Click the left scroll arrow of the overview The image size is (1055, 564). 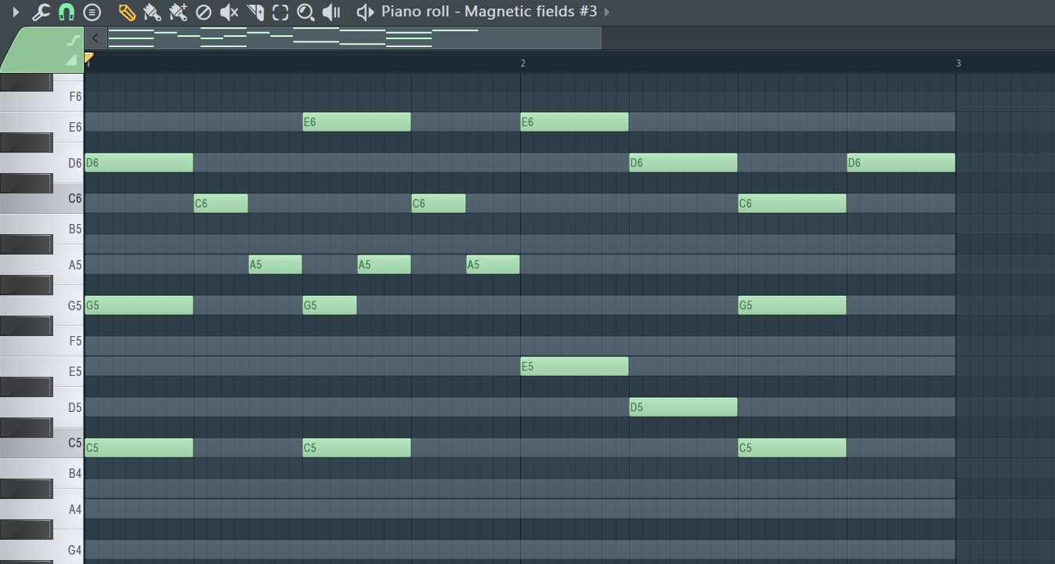coord(95,38)
